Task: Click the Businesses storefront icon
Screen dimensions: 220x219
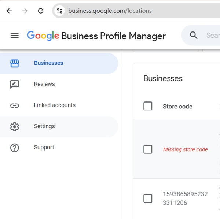Action: pos(15,63)
